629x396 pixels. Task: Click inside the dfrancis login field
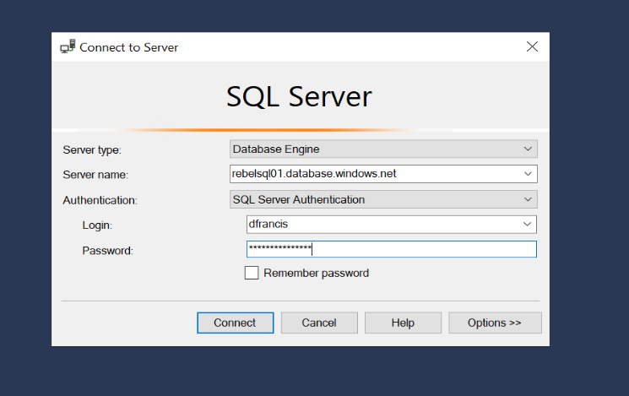(x=383, y=225)
